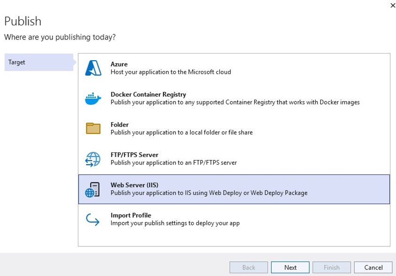Click the Docker whale icon
396x276 pixels.
click(x=93, y=98)
